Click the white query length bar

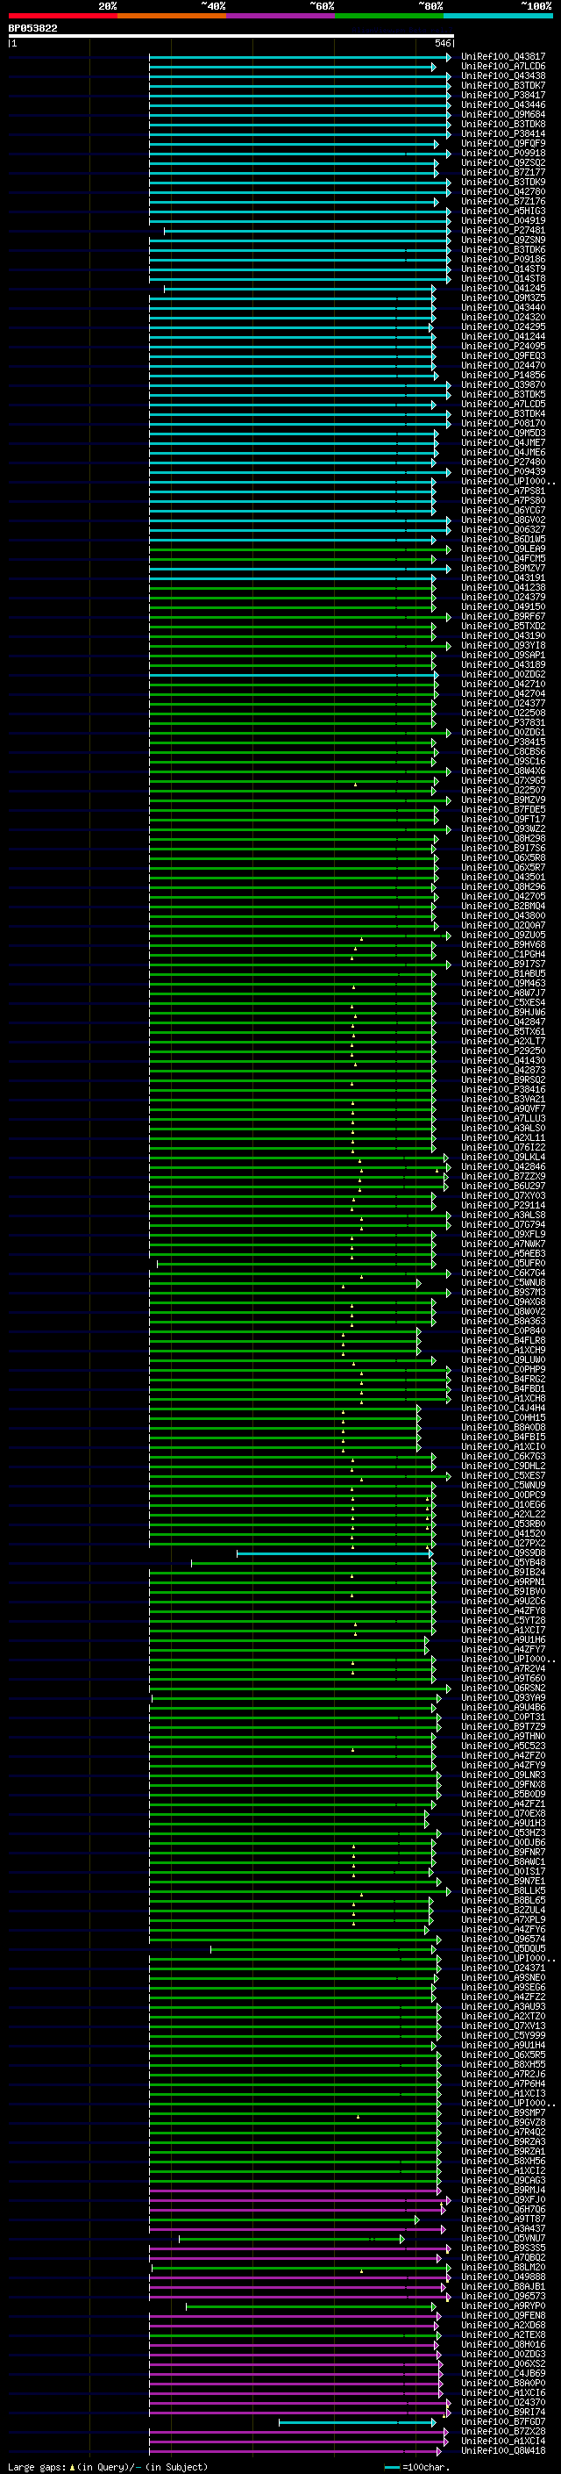tap(231, 37)
